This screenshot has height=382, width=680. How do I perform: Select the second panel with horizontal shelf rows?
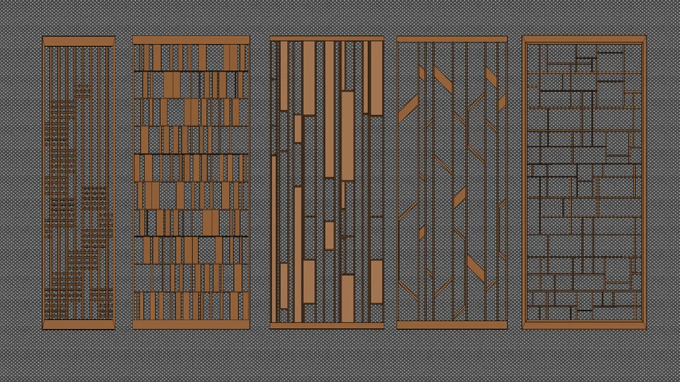coord(191,183)
